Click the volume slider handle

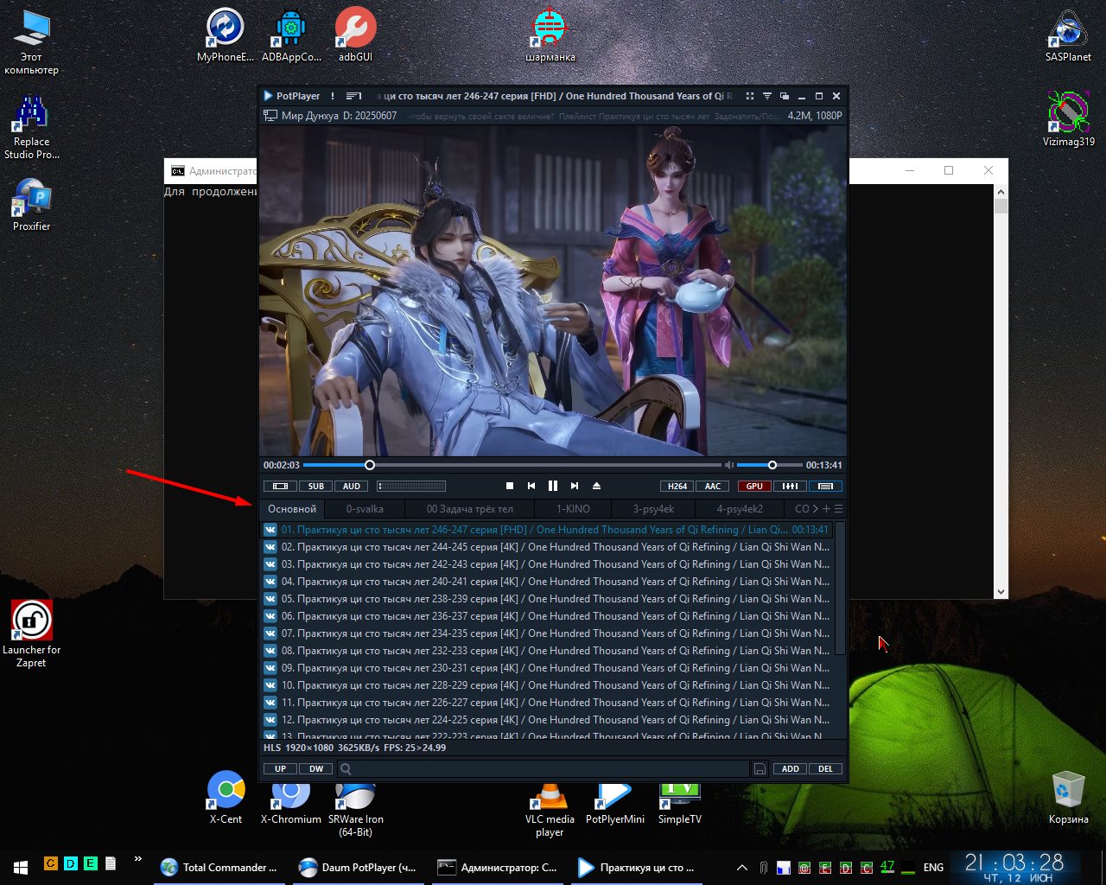coord(772,465)
